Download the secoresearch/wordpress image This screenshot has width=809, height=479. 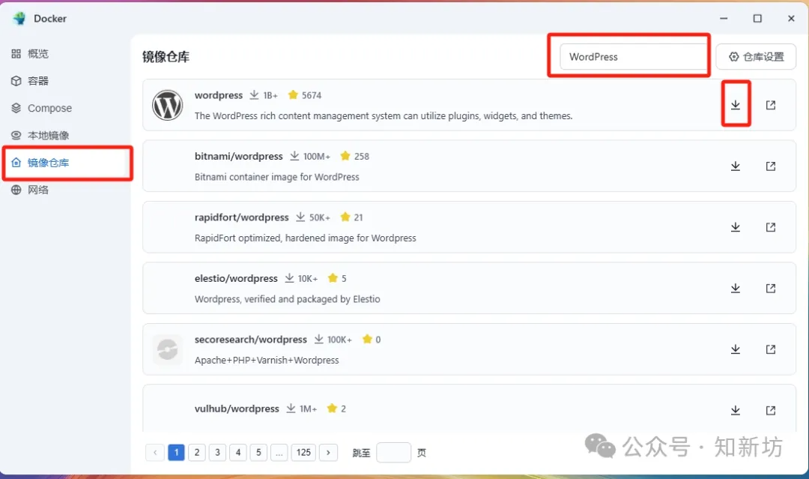[x=736, y=349]
